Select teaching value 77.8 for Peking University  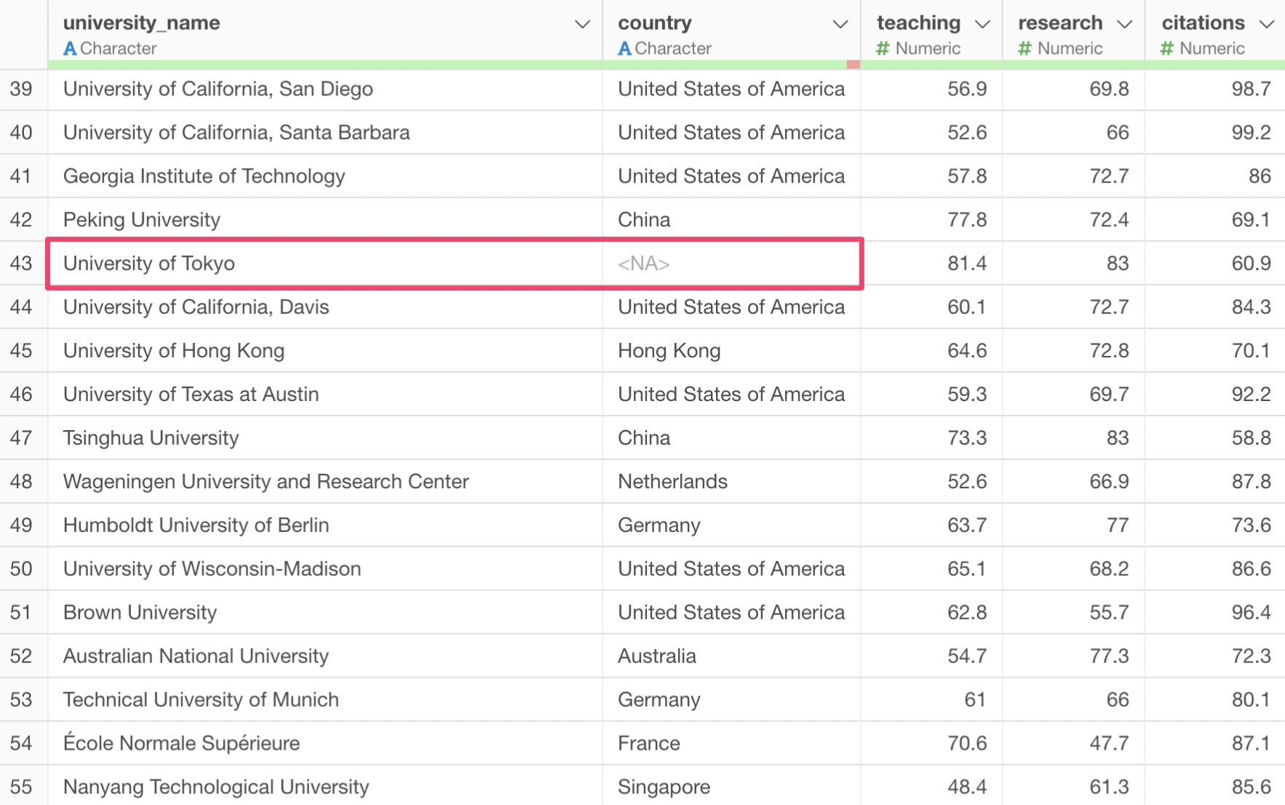pos(931,220)
